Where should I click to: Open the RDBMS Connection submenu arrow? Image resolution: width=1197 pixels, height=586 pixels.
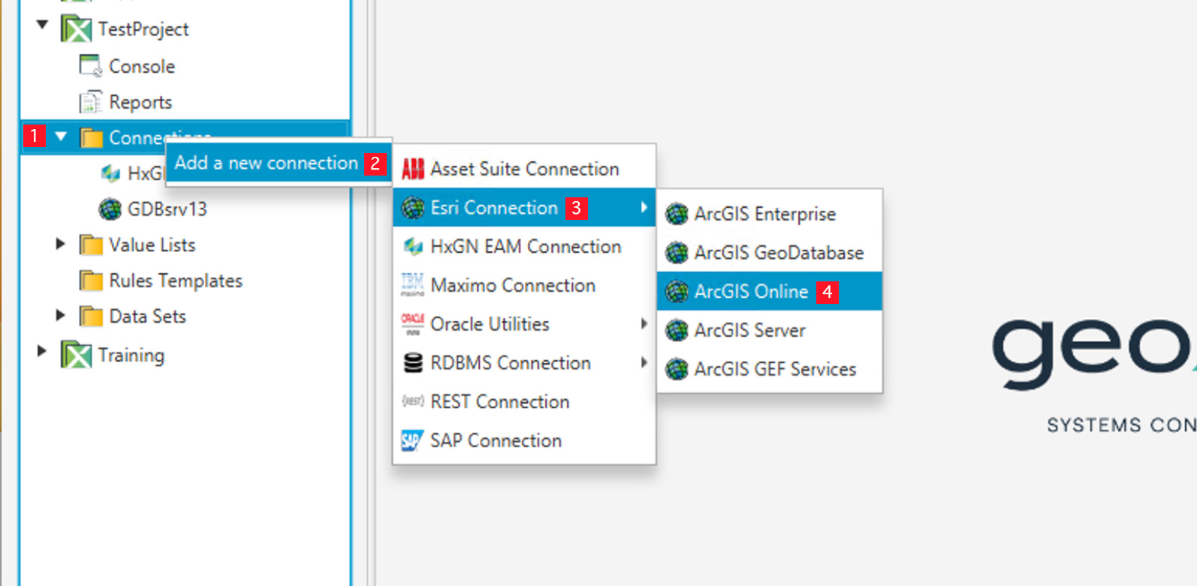[x=644, y=362]
